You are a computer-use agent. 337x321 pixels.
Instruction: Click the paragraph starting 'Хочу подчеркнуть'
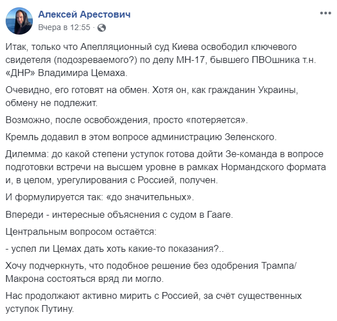pos(151,272)
